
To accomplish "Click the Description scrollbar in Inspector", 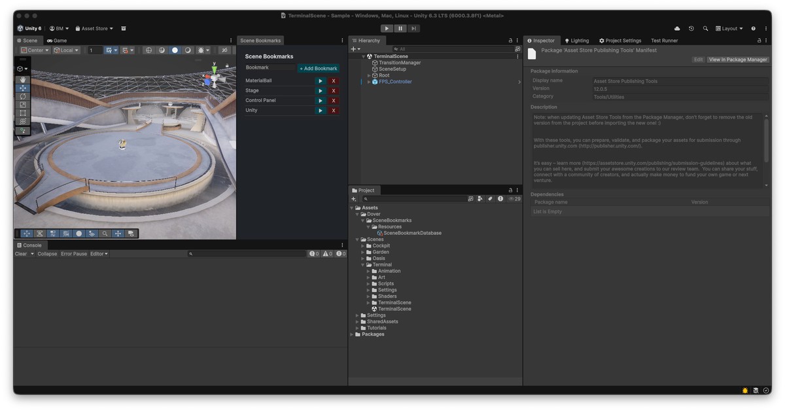I will pos(766,140).
